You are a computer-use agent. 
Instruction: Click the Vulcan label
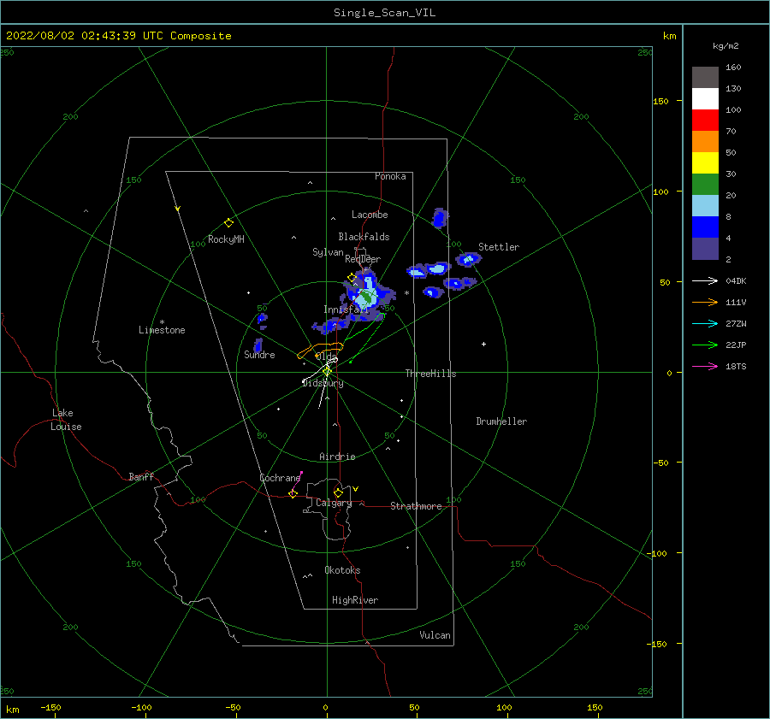[435, 635]
